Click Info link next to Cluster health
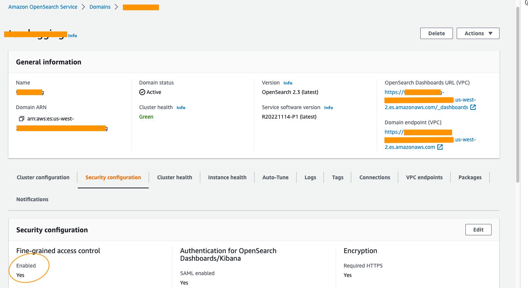This screenshot has height=288, width=528. click(x=181, y=108)
